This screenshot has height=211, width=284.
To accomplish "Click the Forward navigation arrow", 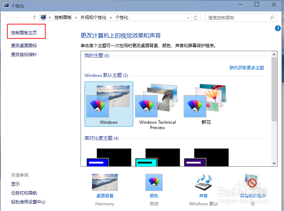I will click(x=18, y=18).
